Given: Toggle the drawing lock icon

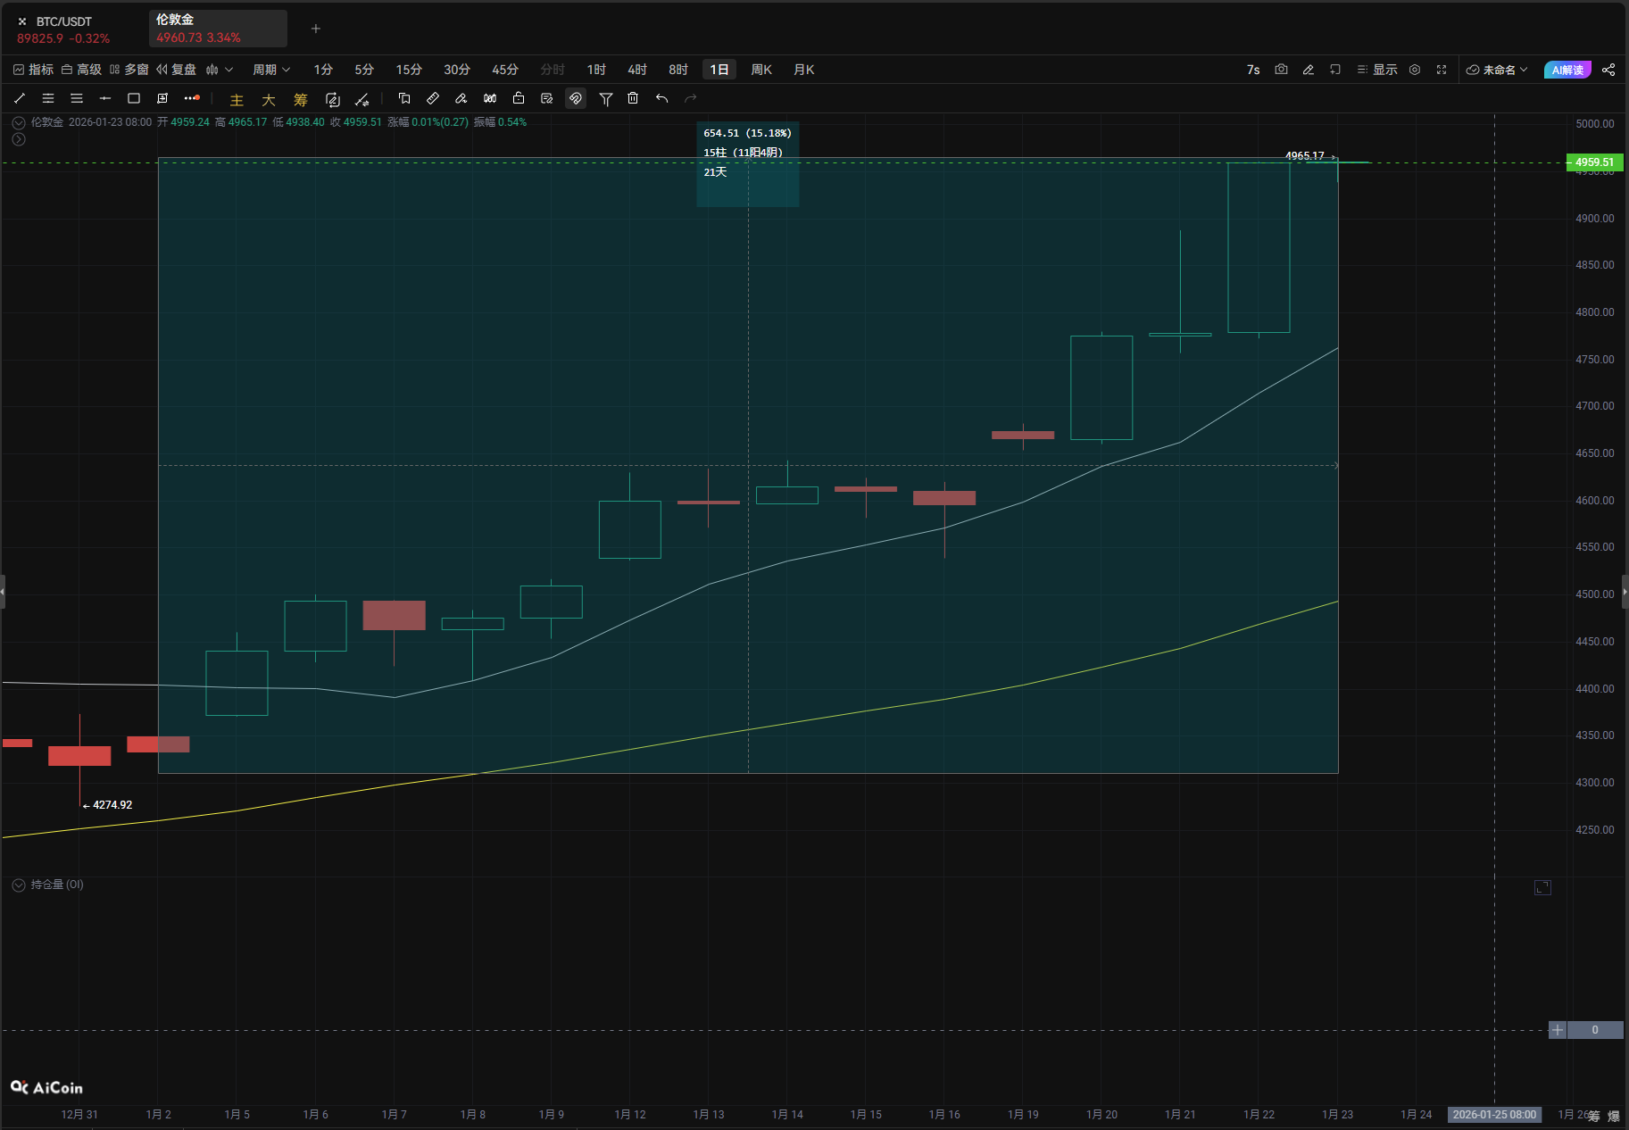Looking at the screenshot, I should 519,98.
